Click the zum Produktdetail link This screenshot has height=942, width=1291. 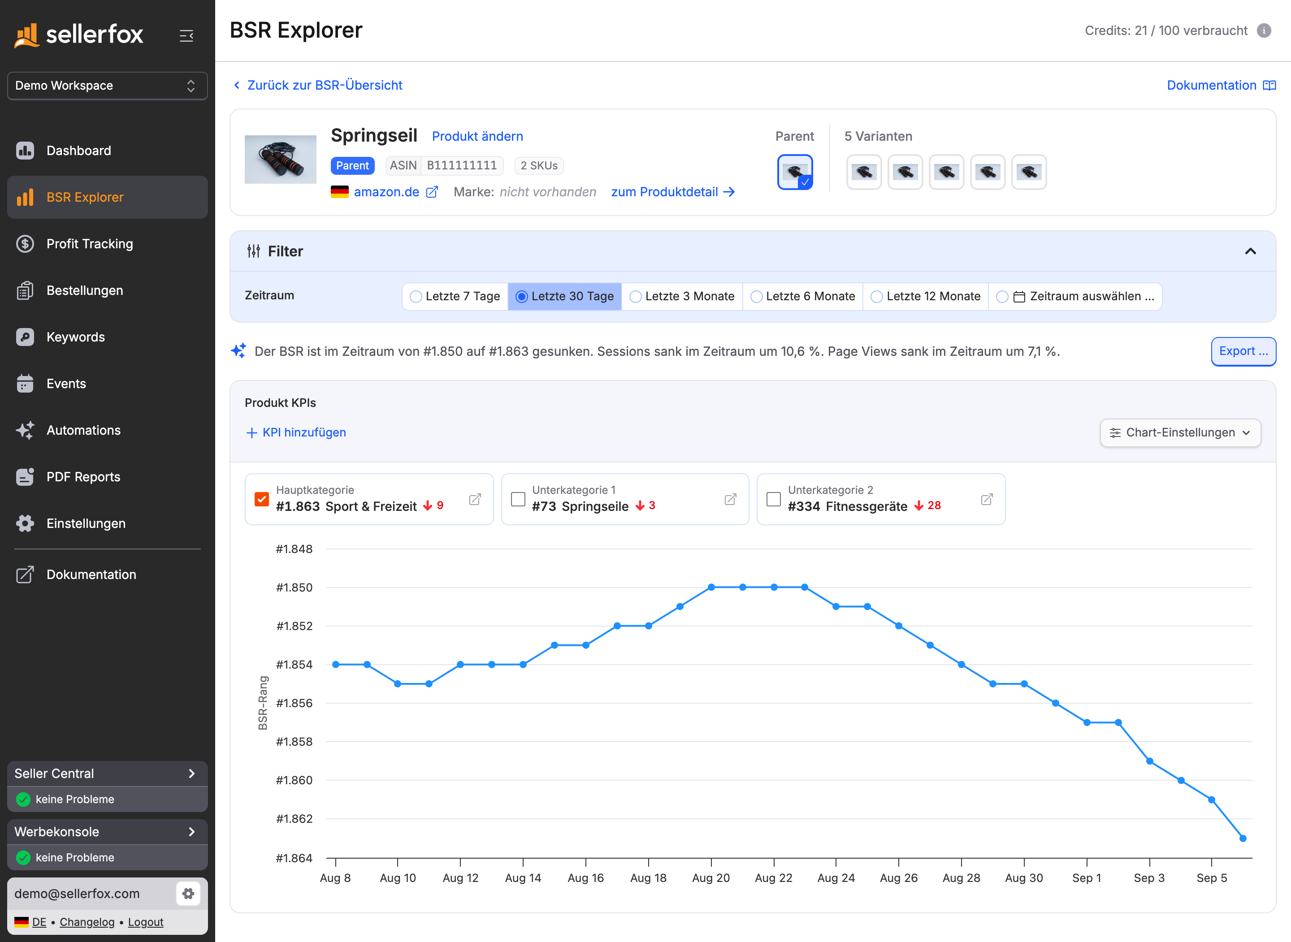point(673,192)
